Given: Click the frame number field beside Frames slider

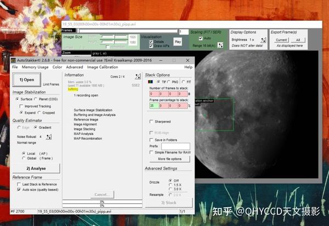Looking at the screenshot, I should click(184, 31).
